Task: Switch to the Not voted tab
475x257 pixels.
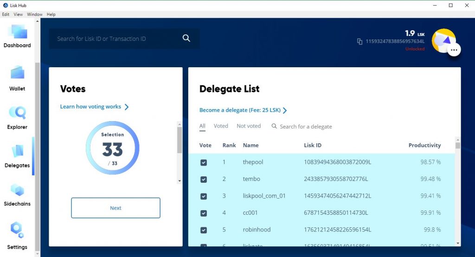Action: [249, 126]
